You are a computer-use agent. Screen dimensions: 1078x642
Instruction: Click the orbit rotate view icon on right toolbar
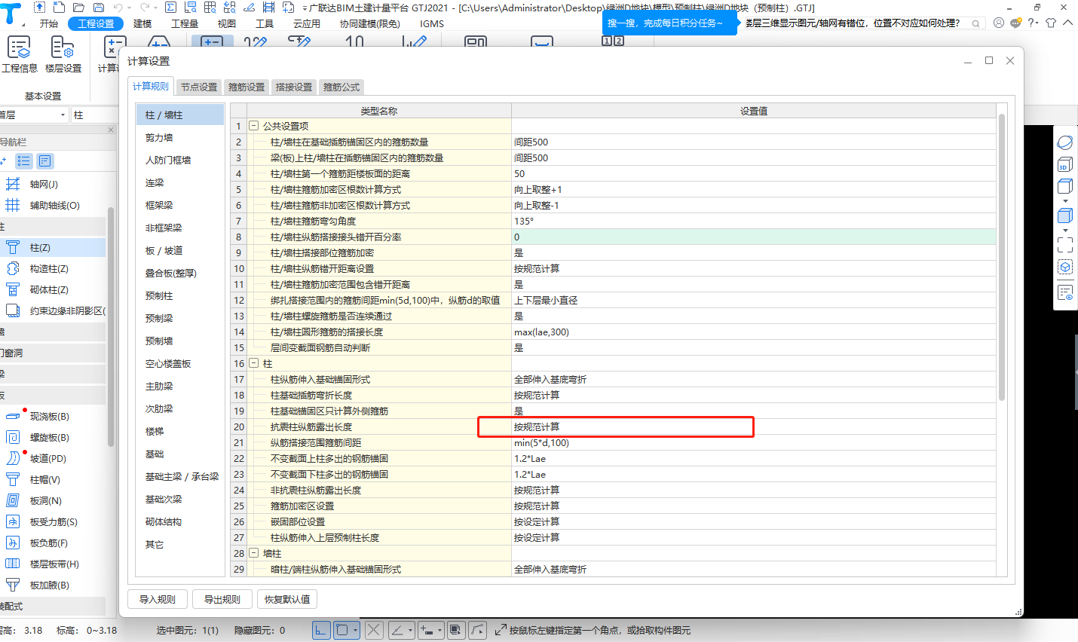click(x=1065, y=142)
